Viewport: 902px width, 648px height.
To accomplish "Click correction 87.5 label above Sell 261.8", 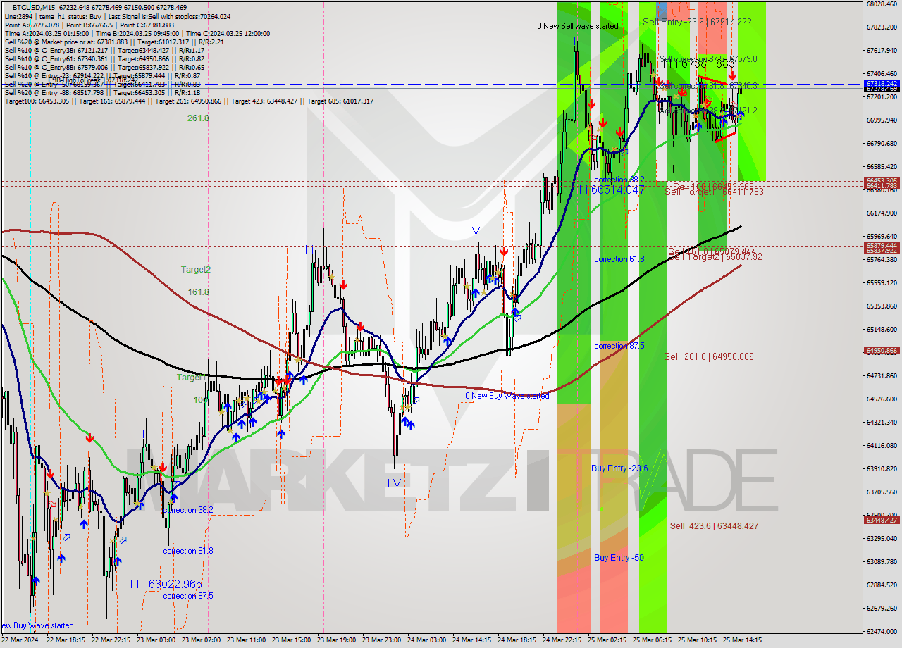I will point(619,346).
